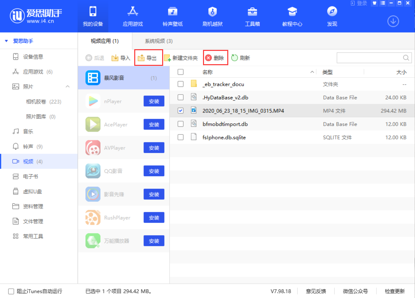Click 检查更新 in the status bar

point(395,291)
